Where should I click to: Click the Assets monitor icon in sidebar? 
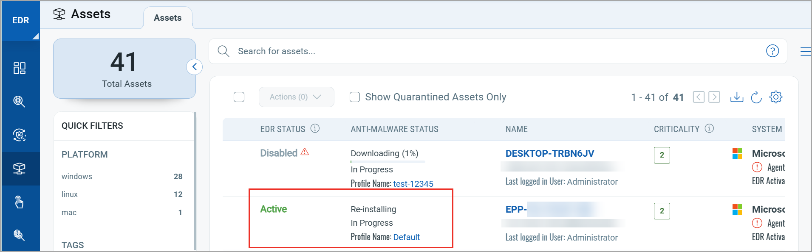click(20, 169)
